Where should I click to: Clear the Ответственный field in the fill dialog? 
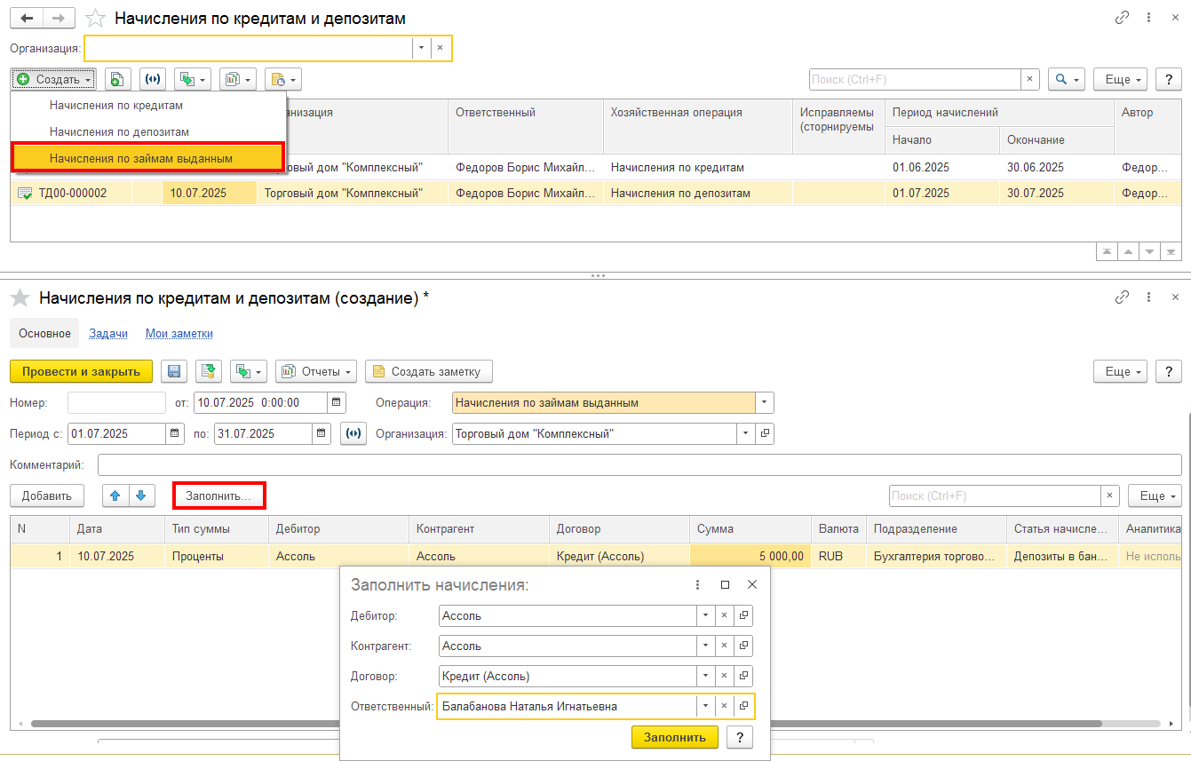724,707
